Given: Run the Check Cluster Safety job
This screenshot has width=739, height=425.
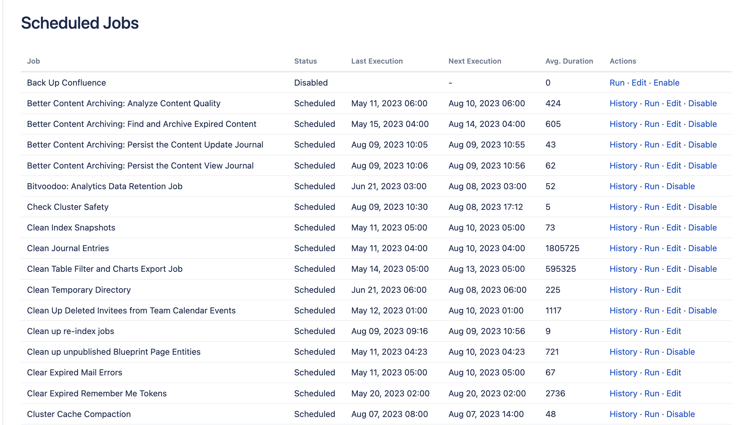Looking at the screenshot, I should click(x=652, y=207).
